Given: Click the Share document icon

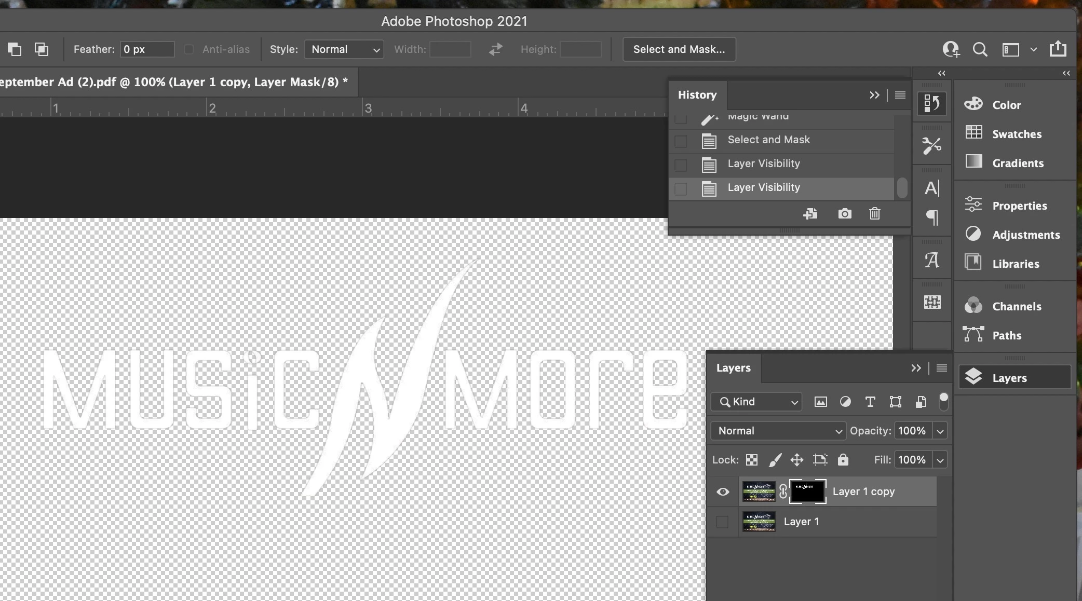Looking at the screenshot, I should tap(1058, 49).
